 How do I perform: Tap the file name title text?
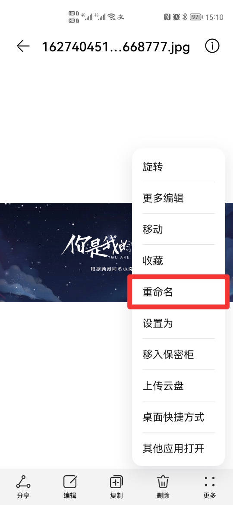pyautogui.click(x=116, y=47)
